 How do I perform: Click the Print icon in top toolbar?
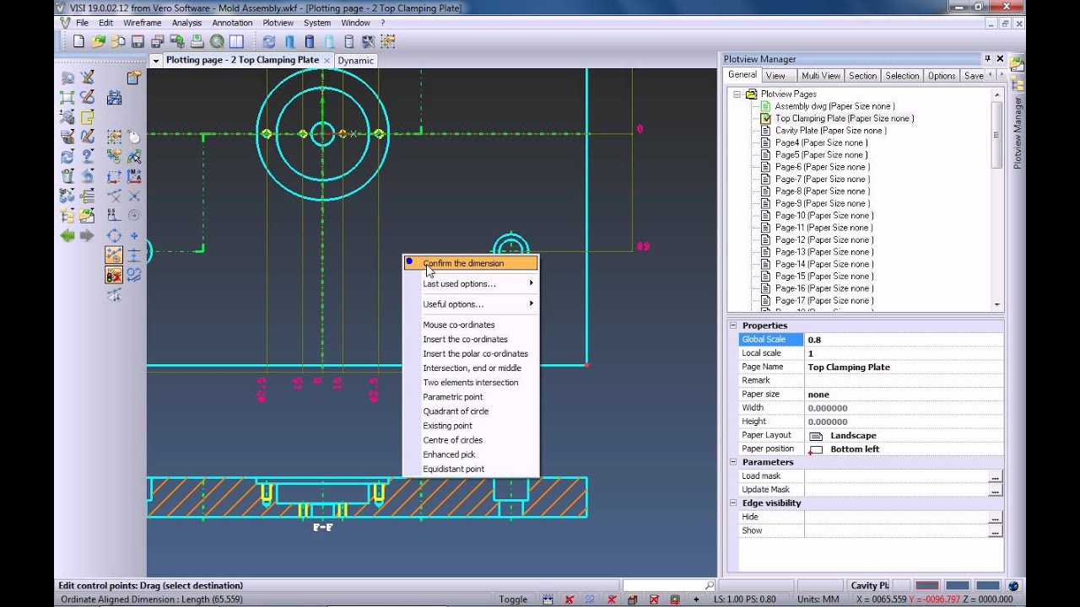point(197,41)
